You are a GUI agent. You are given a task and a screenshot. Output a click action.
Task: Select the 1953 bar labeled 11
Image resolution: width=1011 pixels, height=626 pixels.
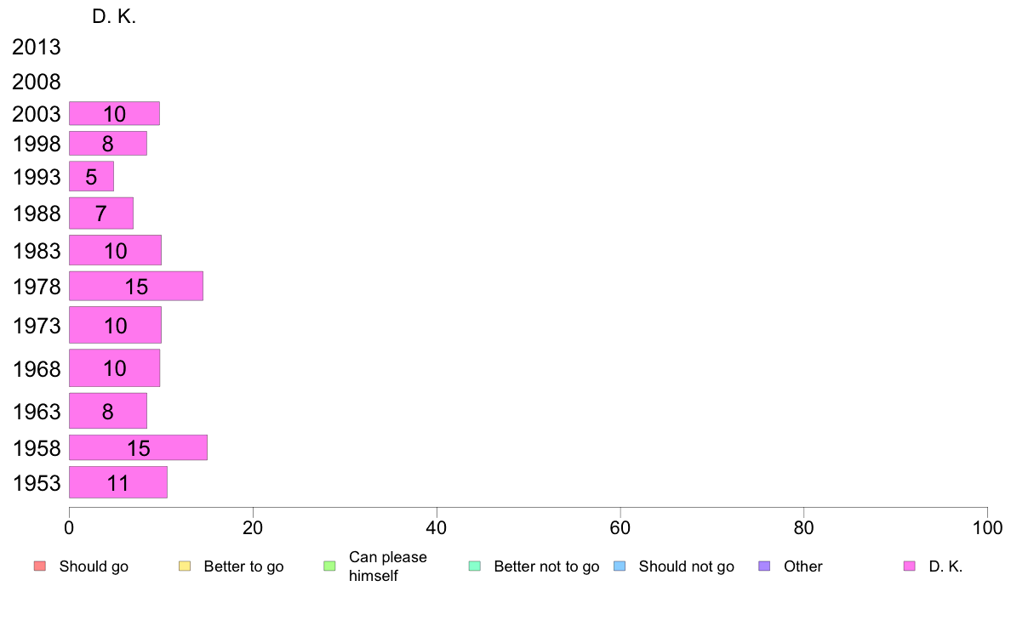[x=118, y=482]
